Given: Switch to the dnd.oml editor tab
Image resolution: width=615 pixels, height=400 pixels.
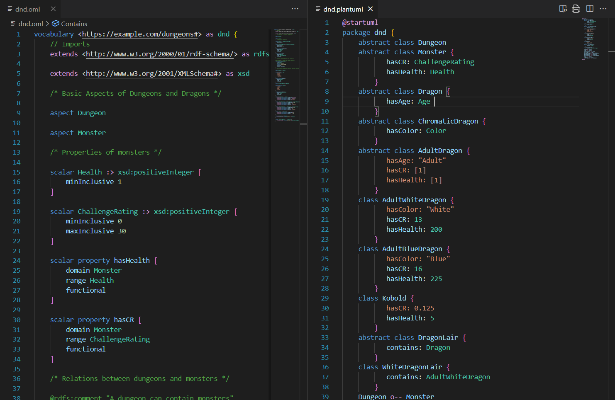Looking at the screenshot, I should click(30, 9).
